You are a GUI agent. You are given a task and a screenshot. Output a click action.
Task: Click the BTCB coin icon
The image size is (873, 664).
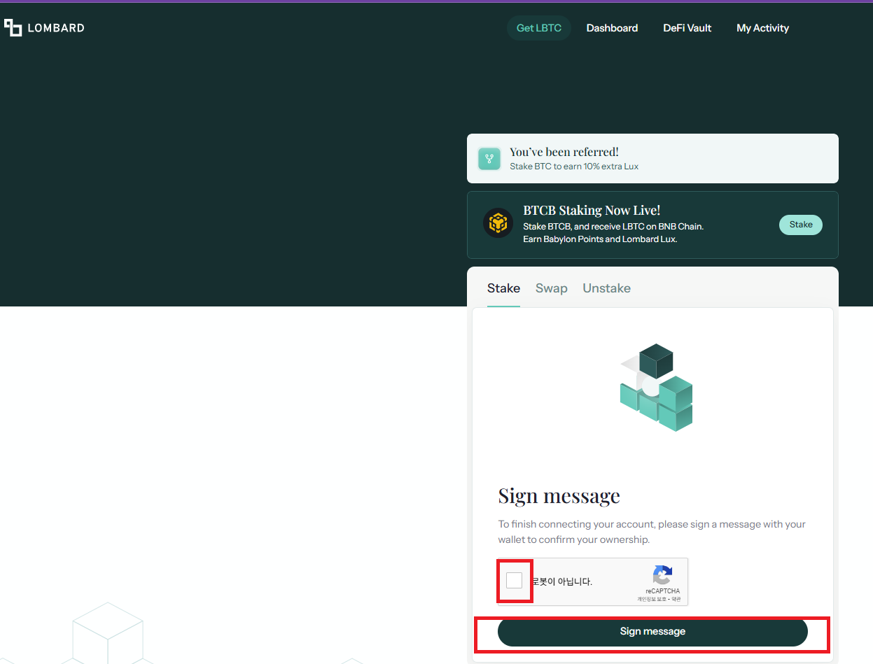pos(498,223)
